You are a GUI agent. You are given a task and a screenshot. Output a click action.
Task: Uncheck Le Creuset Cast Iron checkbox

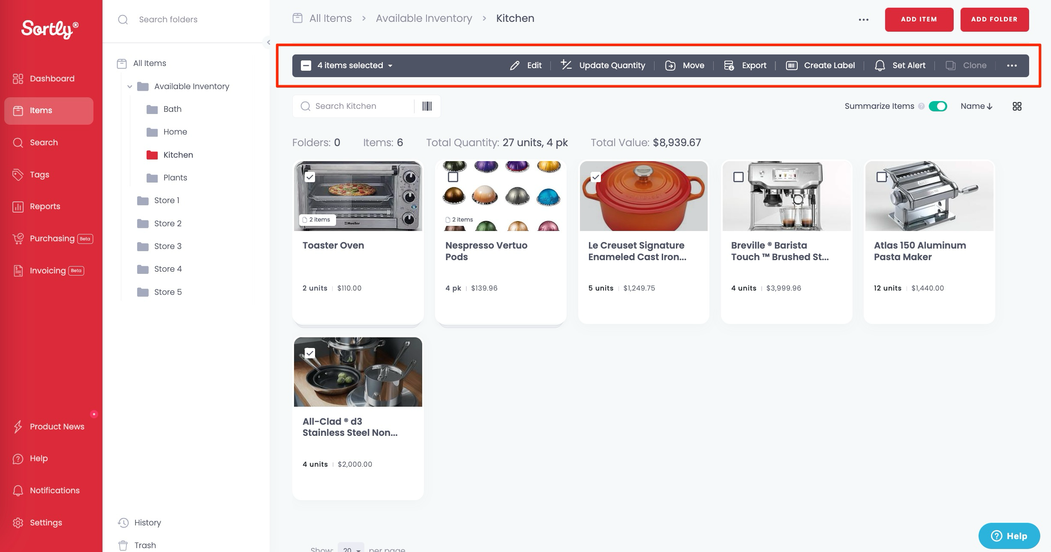coord(596,177)
